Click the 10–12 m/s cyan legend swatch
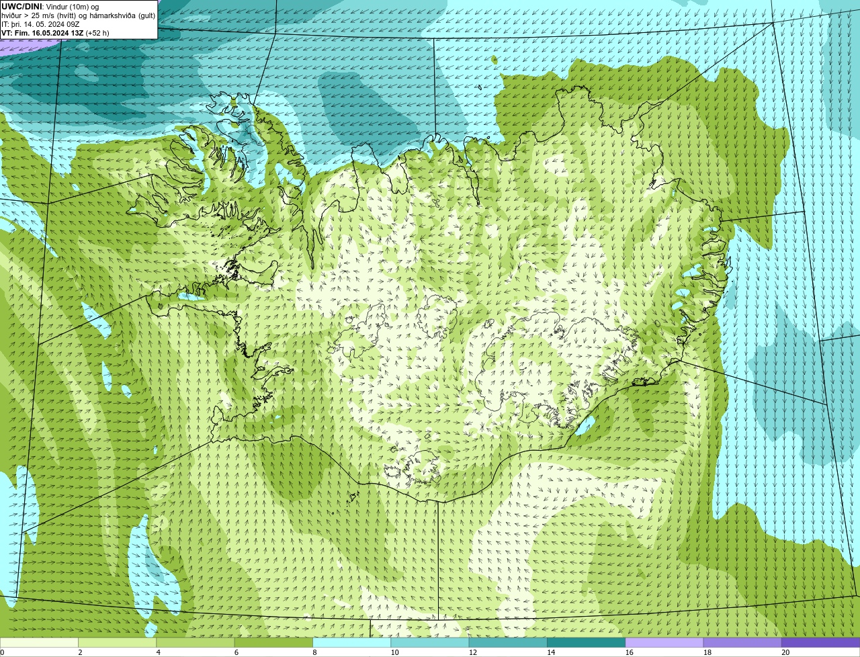The height and width of the screenshot is (657, 860). (430, 642)
